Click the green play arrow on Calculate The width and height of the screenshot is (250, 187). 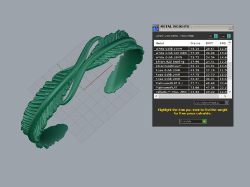pyautogui.click(x=204, y=121)
